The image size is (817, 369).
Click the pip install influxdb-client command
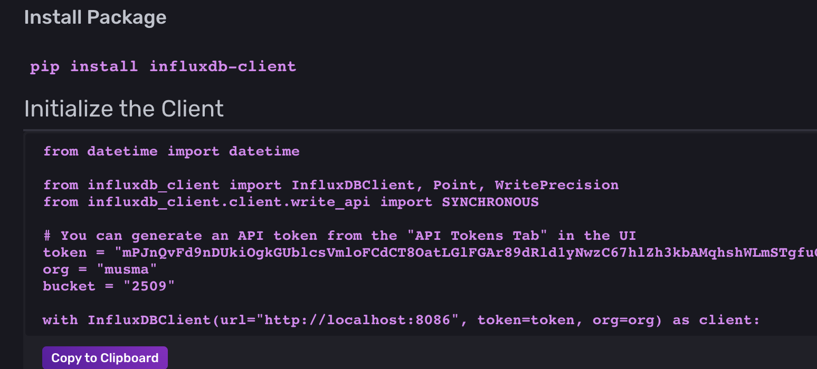tap(163, 67)
